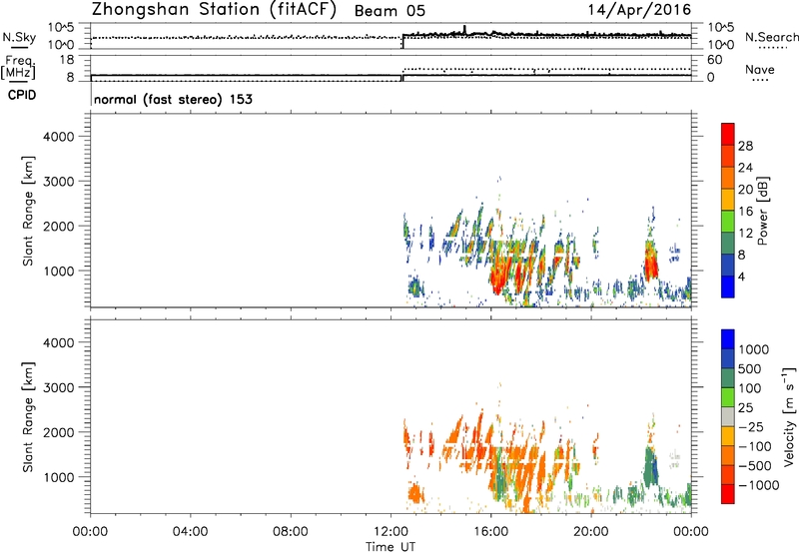Pick the blue top segment of Velocity color bar
Screen dimensions: 799x553
tap(728, 339)
